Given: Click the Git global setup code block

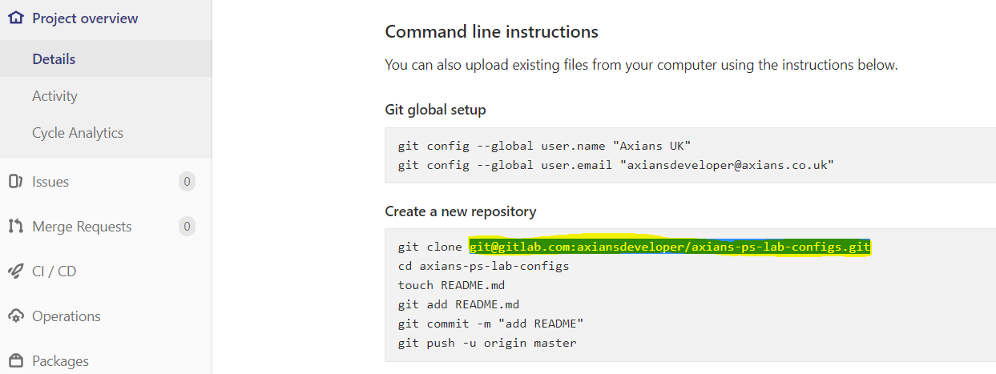Looking at the screenshot, I should [689, 155].
